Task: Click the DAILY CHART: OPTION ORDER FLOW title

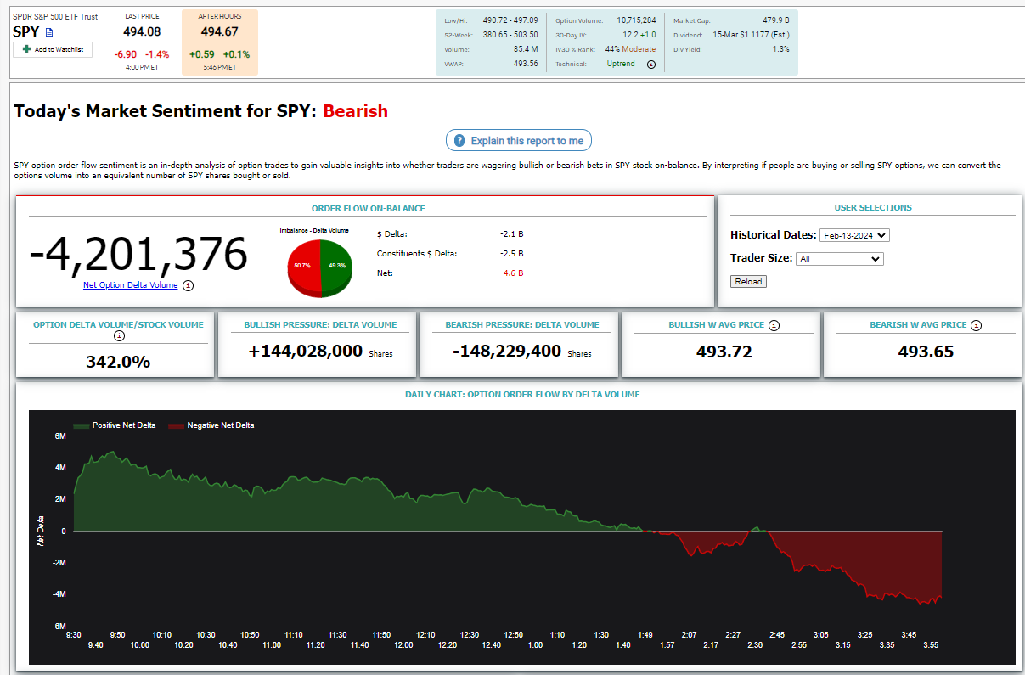Action: [x=522, y=394]
